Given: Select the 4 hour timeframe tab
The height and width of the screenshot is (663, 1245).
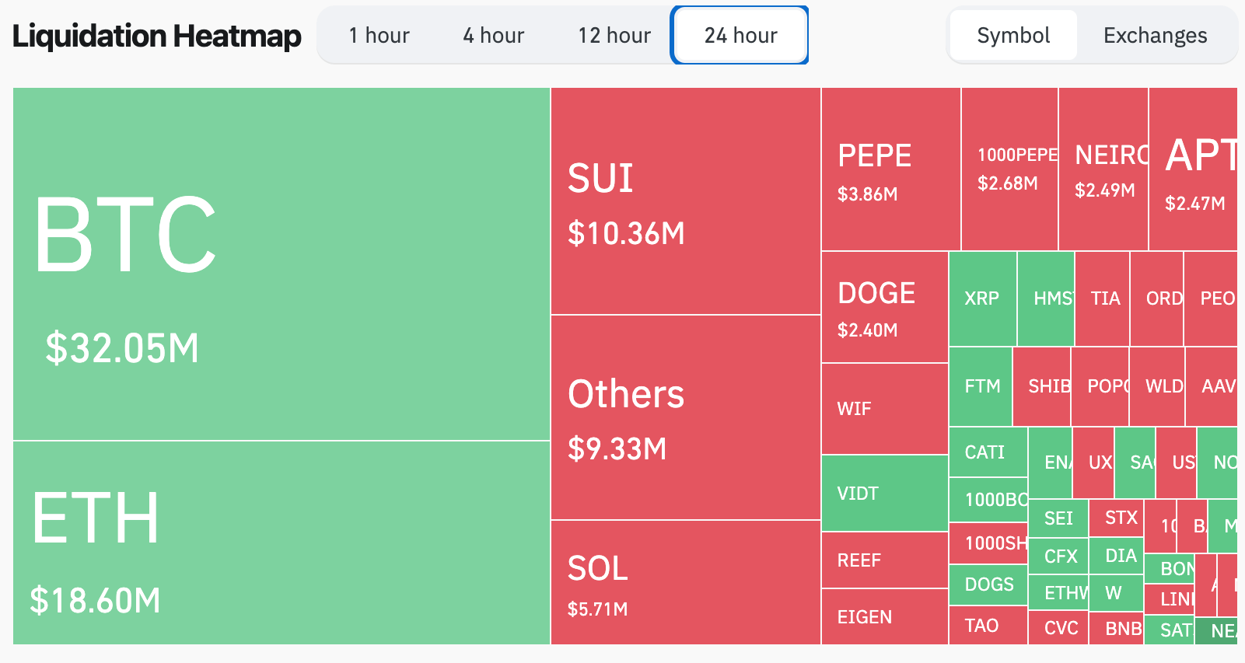Looking at the screenshot, I should pyautogui.click(x=493, y=35).
